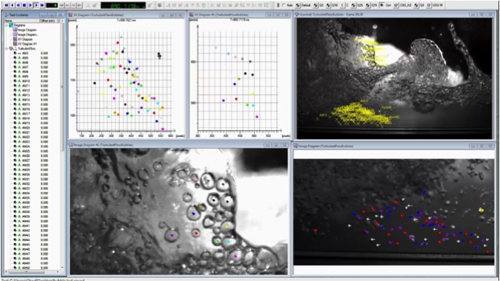Collapse the Diagrams tree node
The height and width of the screenshot is (281, 500).
(x=6, y=26)
